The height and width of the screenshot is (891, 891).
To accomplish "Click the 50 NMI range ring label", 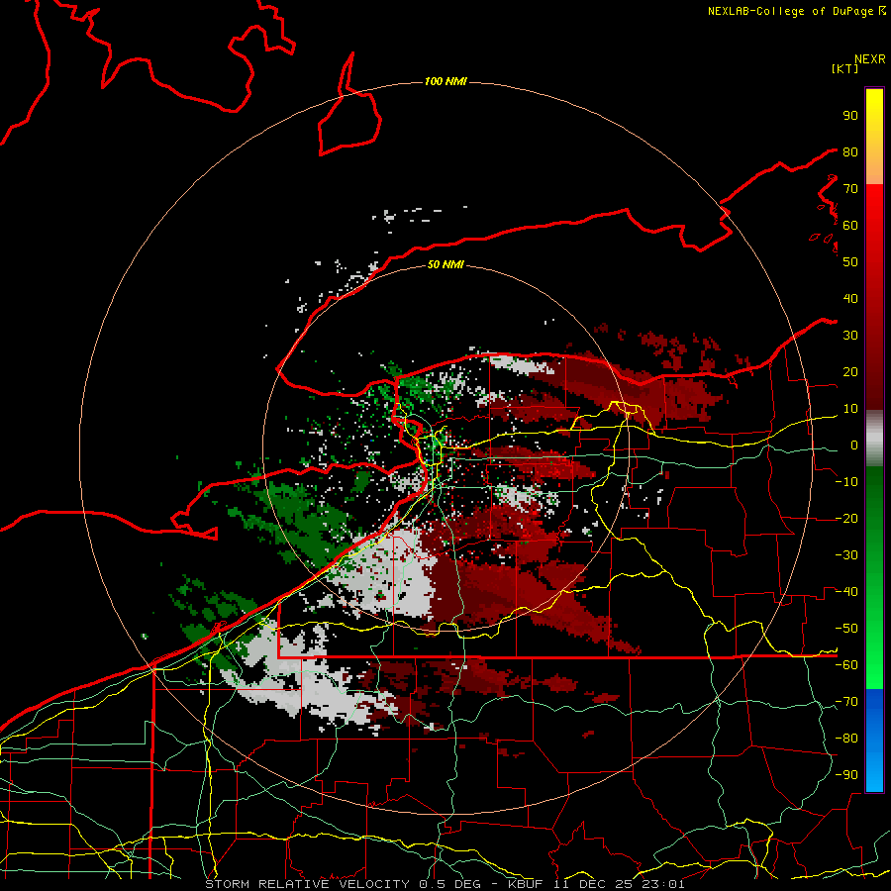I will point(445,264).
